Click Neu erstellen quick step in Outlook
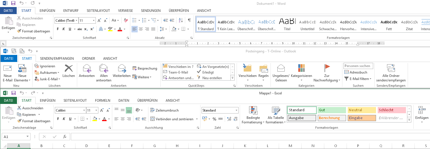 pyautogui.click(x=209, y=78)
